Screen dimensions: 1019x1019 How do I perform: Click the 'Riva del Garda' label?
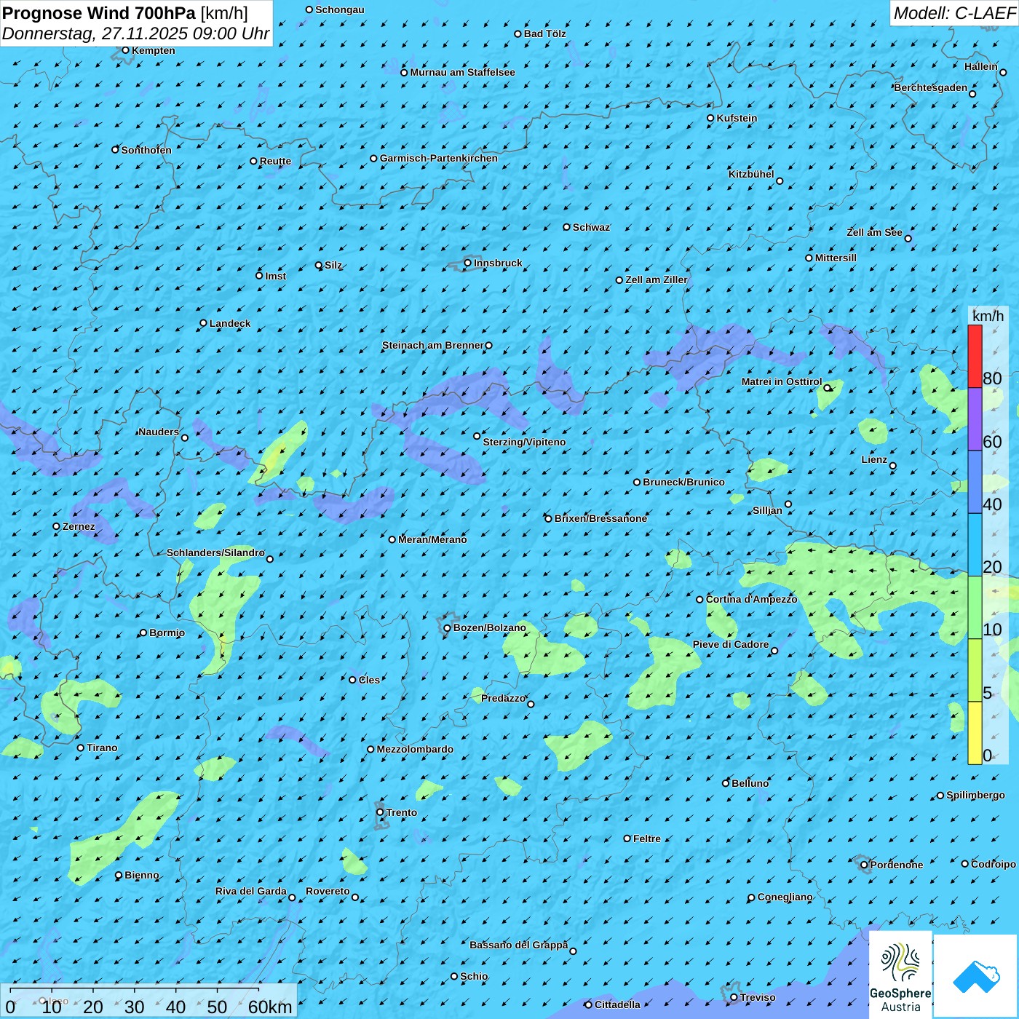pos(251,892)
